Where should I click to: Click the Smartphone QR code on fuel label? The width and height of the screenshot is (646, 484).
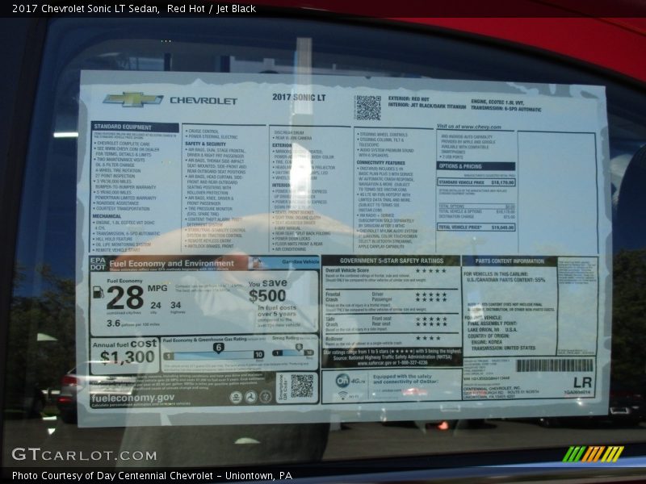[302, 386]
